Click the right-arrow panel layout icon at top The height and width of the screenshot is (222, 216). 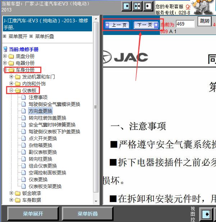pos(127,6)
